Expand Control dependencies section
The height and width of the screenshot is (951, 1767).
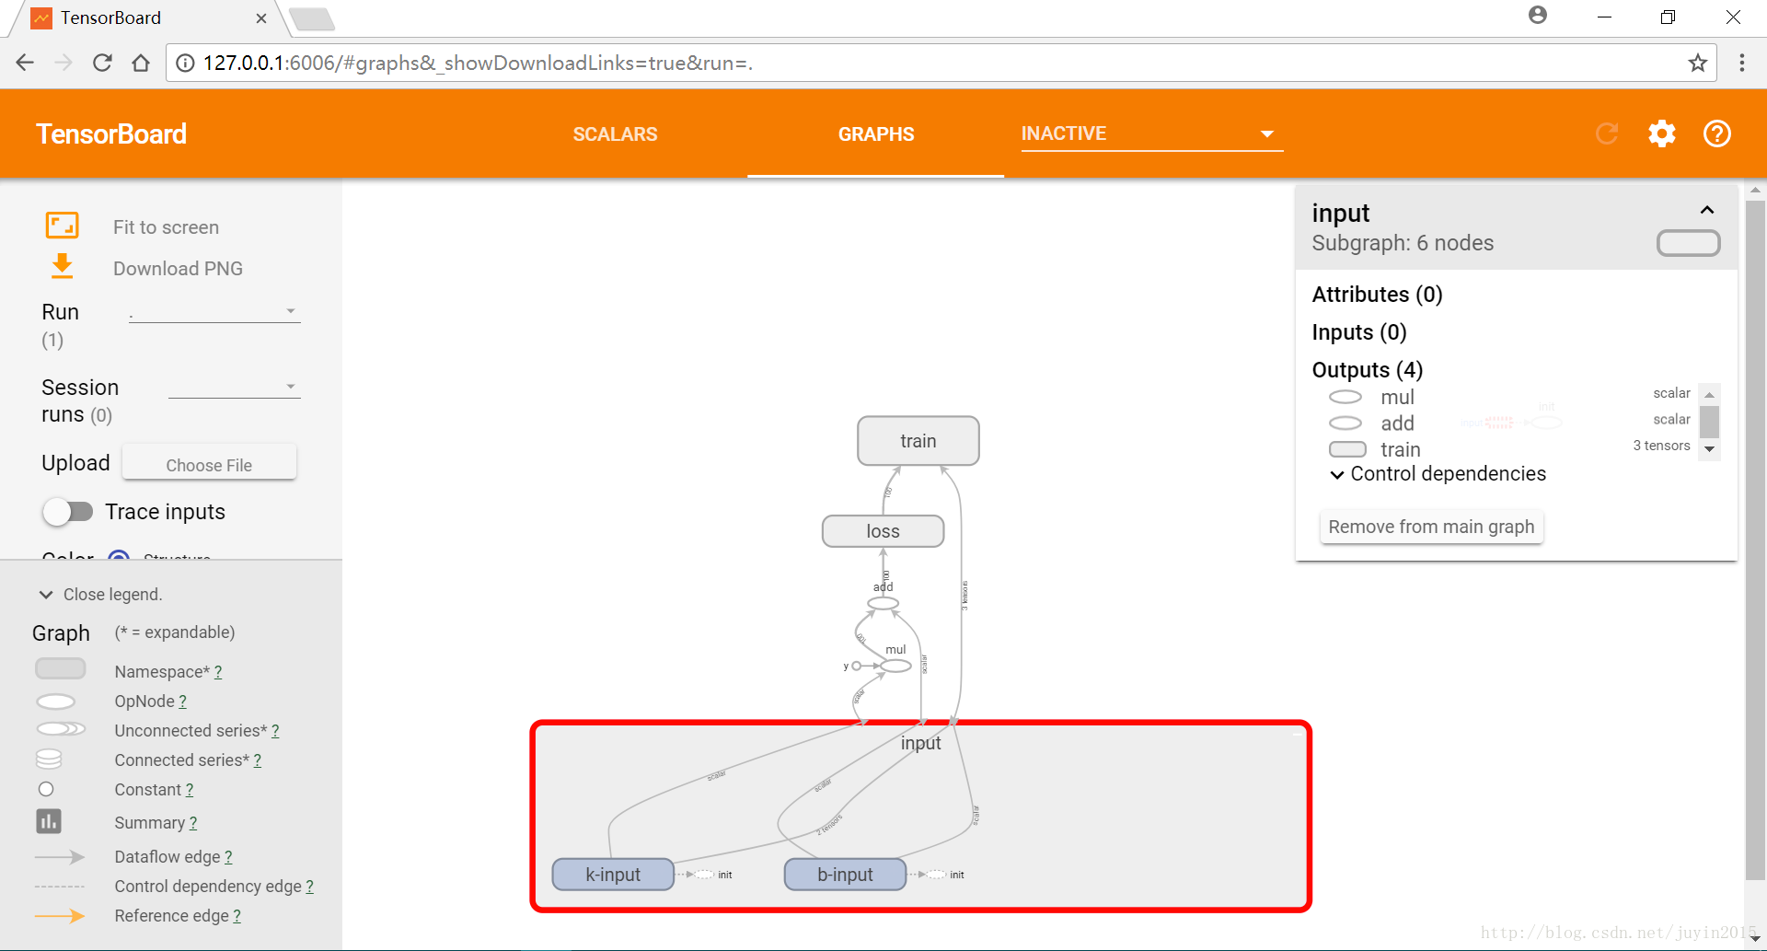(x=1438, y=474)
